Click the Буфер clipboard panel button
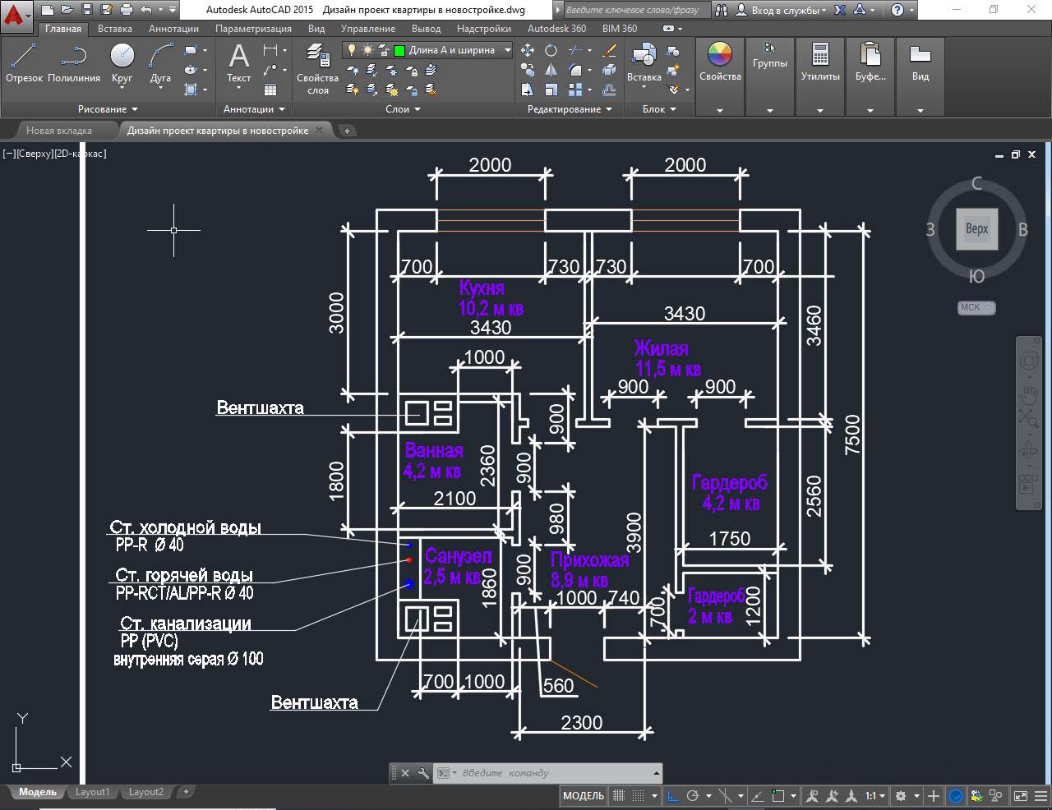The width and height of the screenshot is (1052, 810). [870, 62]
